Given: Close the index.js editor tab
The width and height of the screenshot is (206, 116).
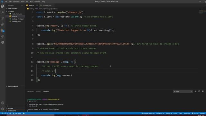Looking at the screenshot, I should (x=37, y=5).
